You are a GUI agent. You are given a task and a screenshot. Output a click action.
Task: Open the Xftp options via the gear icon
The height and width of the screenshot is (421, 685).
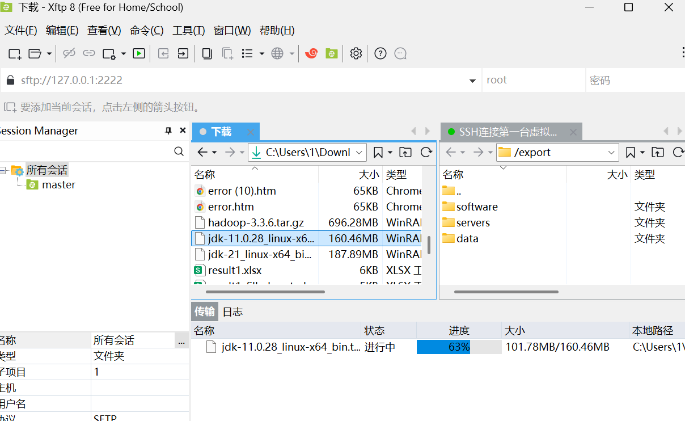point(356,53)
